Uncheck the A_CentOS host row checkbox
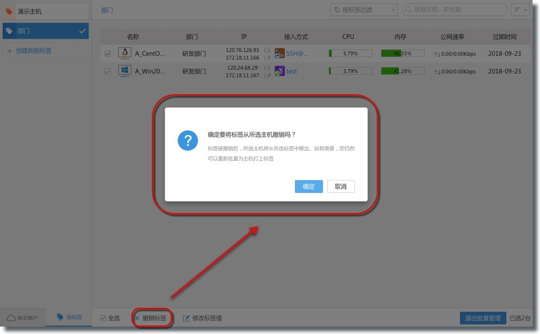Viewport: 540px width, 334px height. click(x=107, y=54)
